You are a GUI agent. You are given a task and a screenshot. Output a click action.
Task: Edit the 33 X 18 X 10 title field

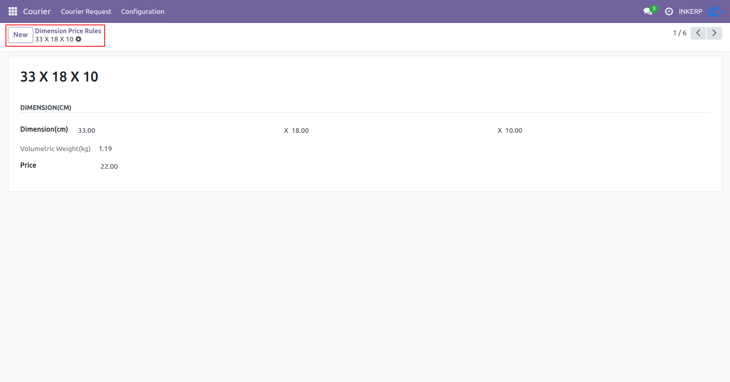[59, 77]
